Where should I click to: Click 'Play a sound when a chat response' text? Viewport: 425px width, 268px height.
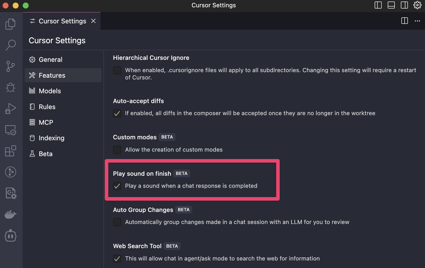191,186
